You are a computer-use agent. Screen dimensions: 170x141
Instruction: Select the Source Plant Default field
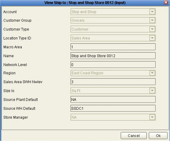[x=113, y=99]
